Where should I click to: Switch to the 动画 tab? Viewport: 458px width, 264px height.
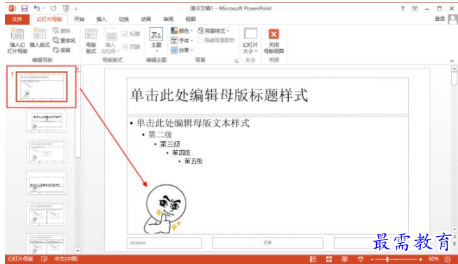pos(145,20)
